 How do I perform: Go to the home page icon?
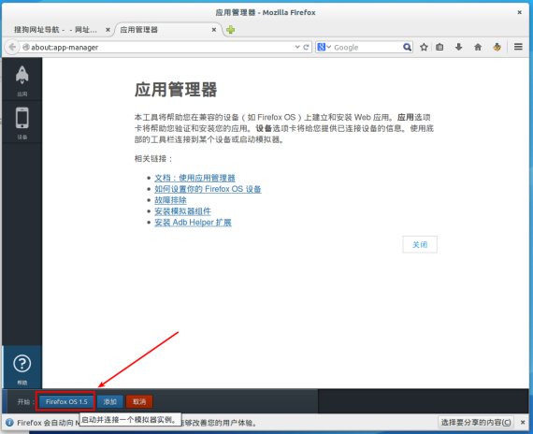pos(478,47)
